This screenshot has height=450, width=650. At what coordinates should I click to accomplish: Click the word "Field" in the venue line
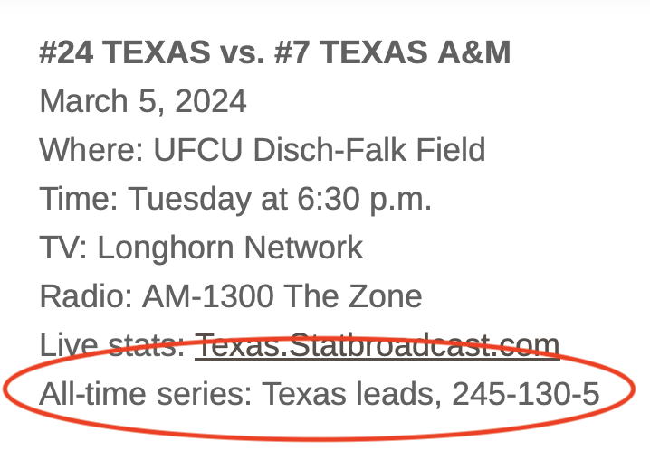click(x=451, y=149)
